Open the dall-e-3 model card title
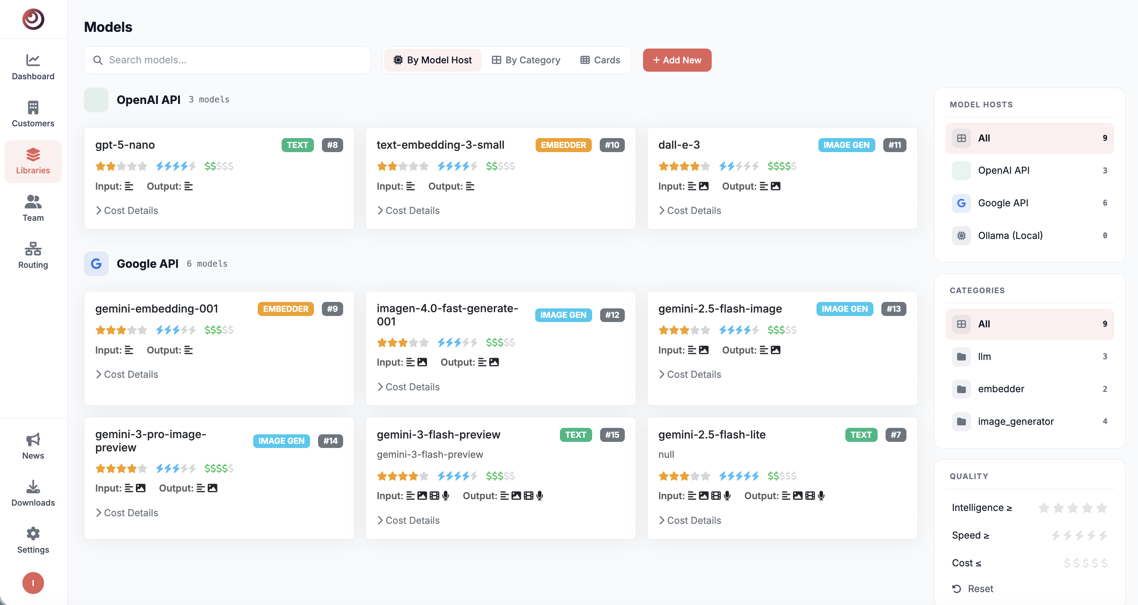 pos(679,145)
